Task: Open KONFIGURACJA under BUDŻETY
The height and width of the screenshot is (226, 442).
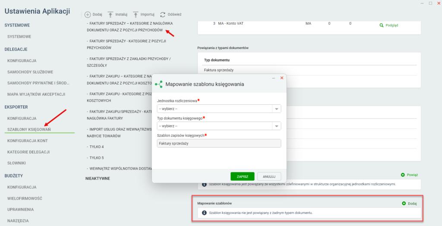Action: click(22, 187)
